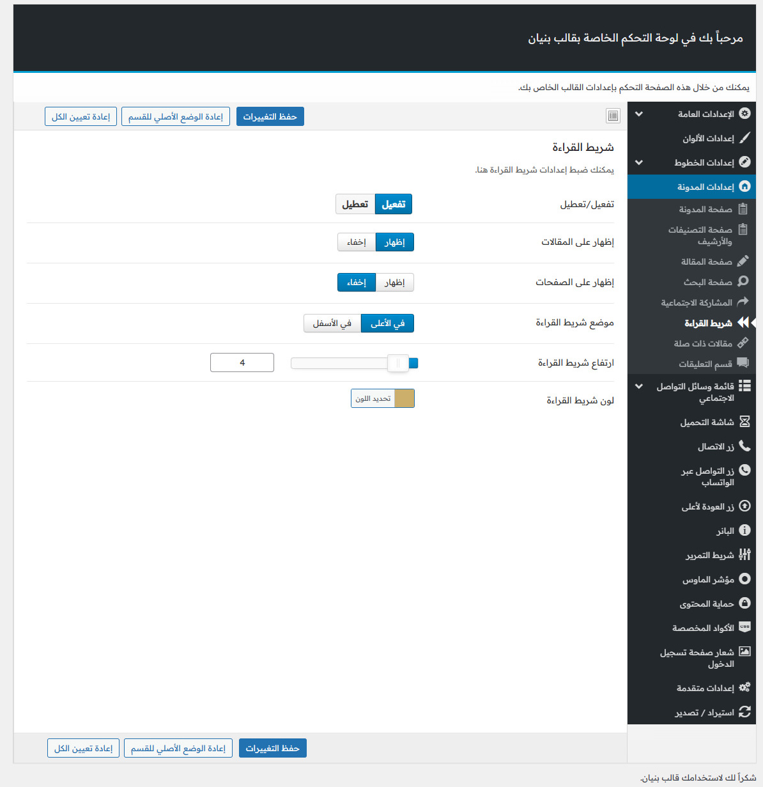Set reading bar position to في الأسفل
The width and height of the screenshot is (763, 787).
coord(332,323)
